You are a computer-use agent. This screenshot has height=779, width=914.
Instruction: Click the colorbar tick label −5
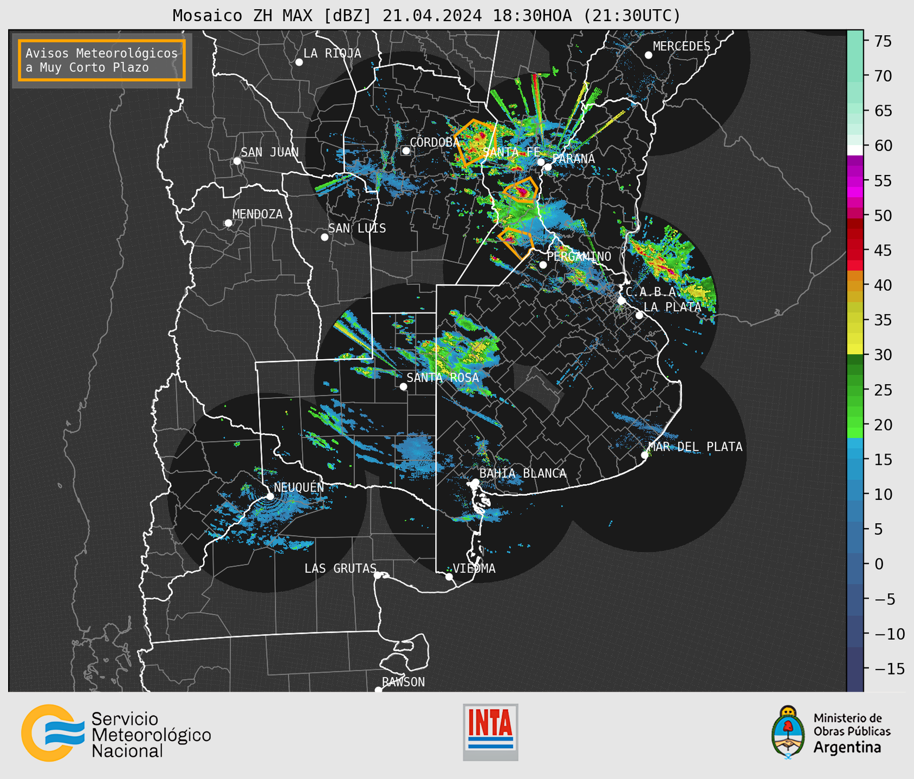tap(884, 599)
